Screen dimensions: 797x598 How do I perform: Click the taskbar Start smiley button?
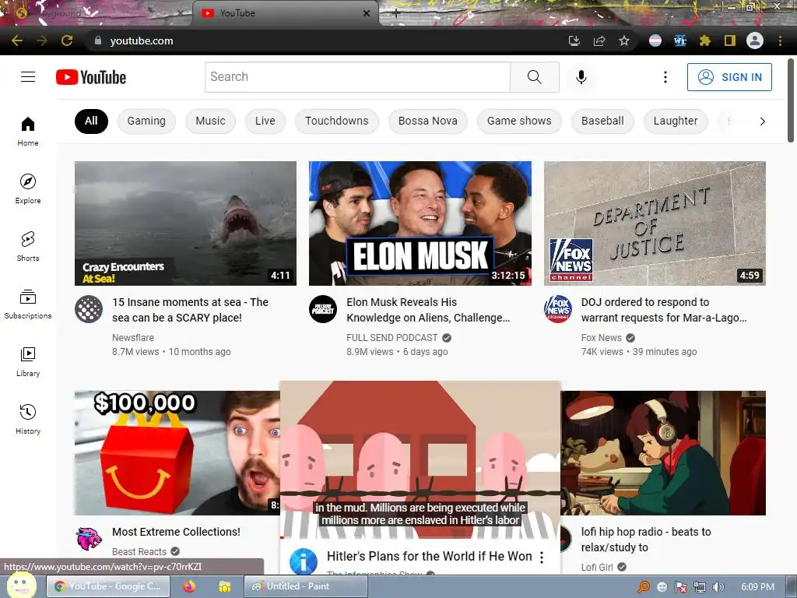coord(21,586)
